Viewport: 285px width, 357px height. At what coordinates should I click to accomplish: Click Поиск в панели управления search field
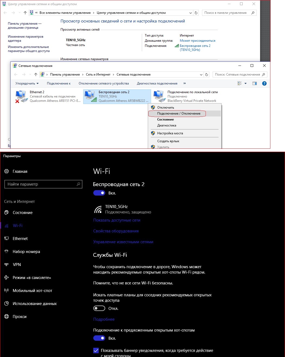coord(229,13)
